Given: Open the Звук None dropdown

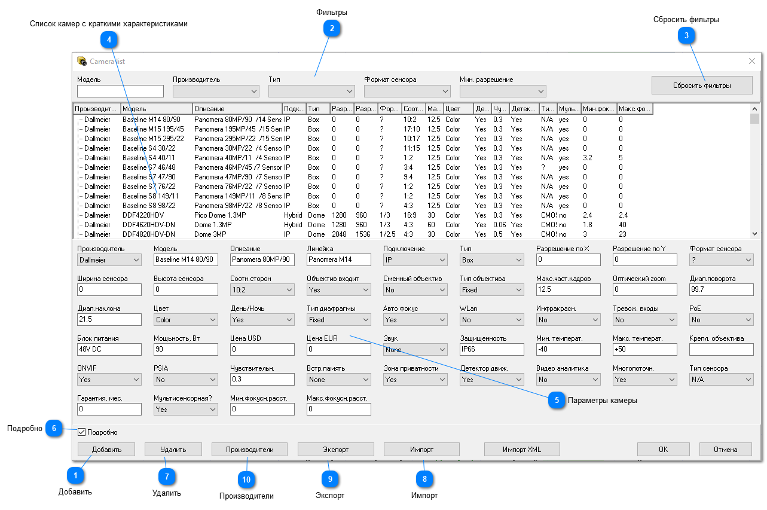Looking at the screenshot, I should click(415, 350).
